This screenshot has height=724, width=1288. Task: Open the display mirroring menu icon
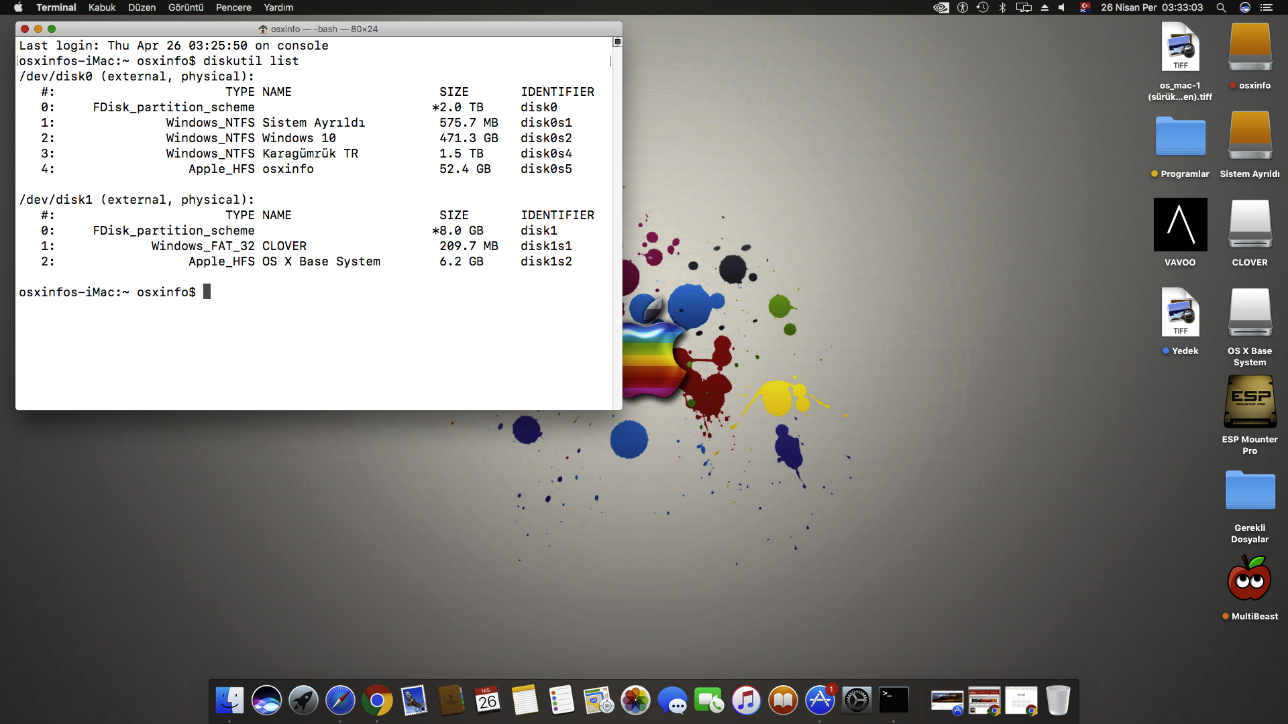(1024, 7)
